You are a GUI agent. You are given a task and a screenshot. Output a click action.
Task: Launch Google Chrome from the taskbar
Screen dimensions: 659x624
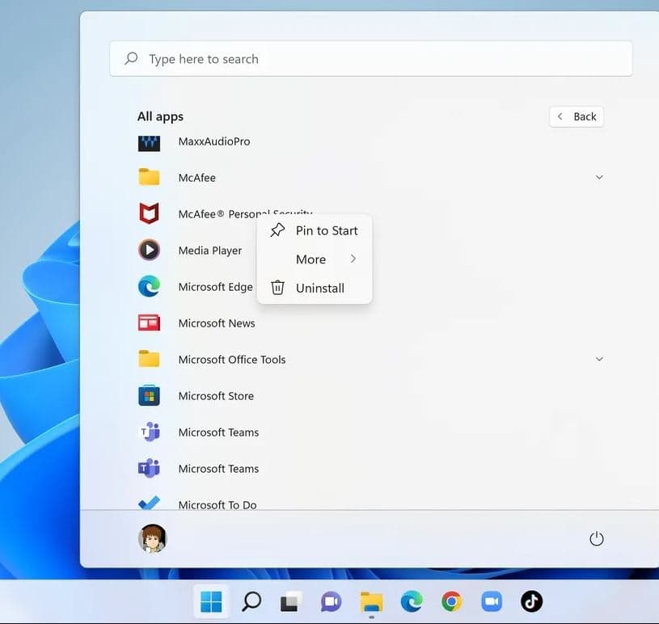[x=451, y=601]
